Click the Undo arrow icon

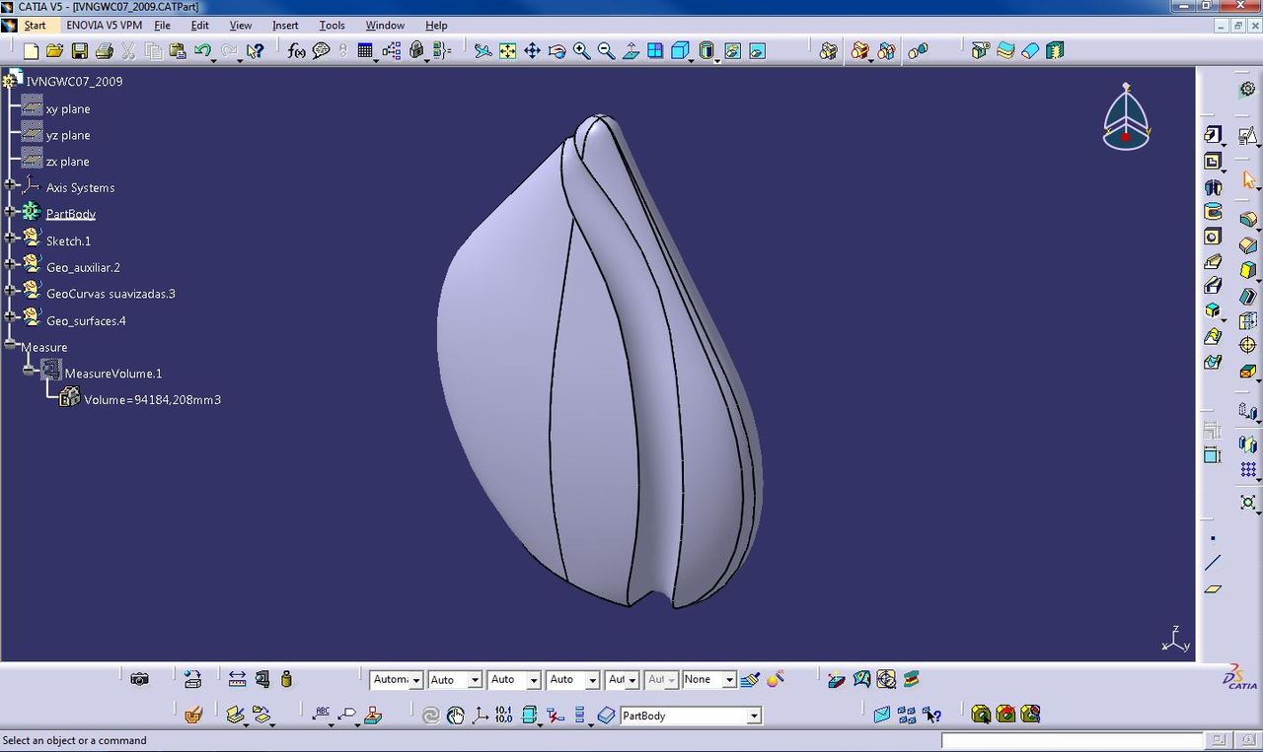coord(203,51)
